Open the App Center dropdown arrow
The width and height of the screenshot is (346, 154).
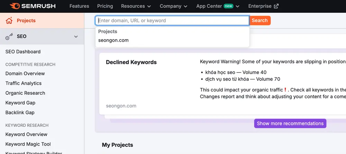pos(237,6)
